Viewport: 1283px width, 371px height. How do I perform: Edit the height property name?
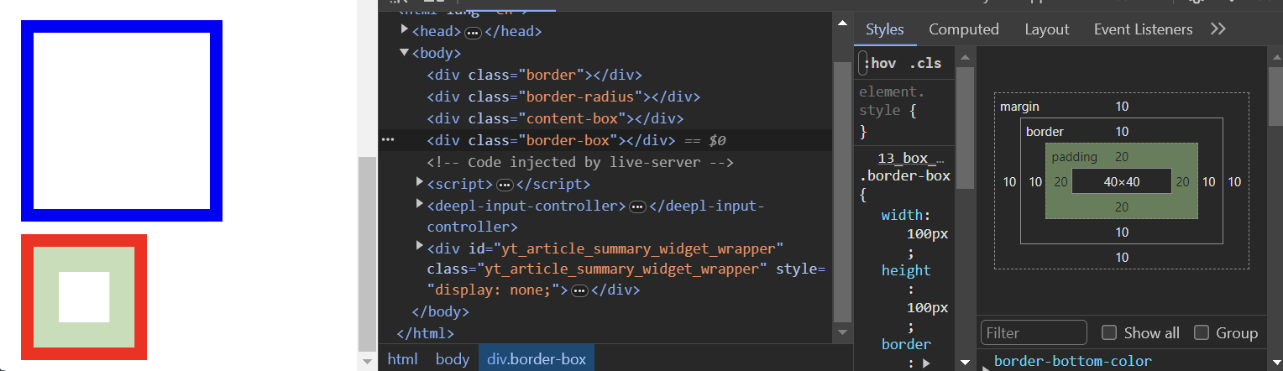[906, 270]
